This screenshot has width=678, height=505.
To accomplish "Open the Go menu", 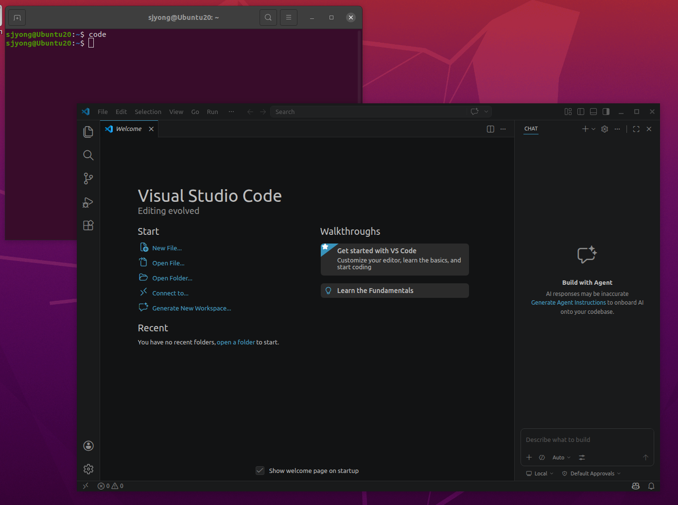I will pyautogui.click(x=195, y=112).
